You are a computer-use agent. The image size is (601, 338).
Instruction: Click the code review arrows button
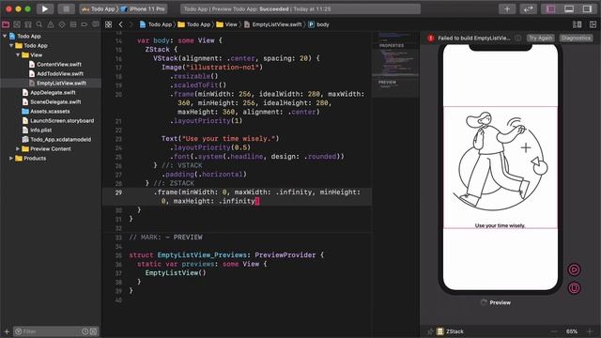click(528, 8)
